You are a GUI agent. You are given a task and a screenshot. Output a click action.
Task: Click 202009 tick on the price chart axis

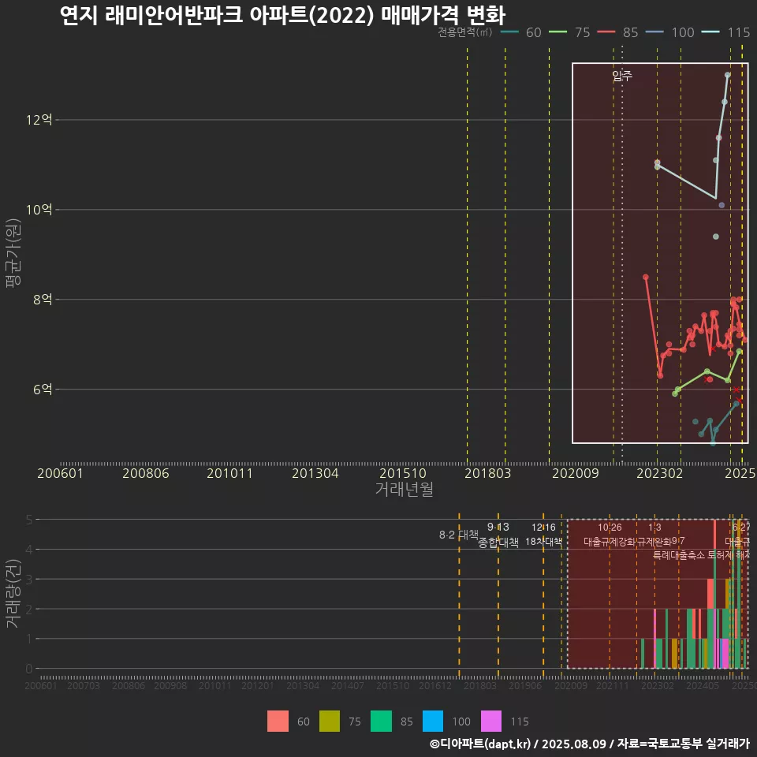(575, 473)
